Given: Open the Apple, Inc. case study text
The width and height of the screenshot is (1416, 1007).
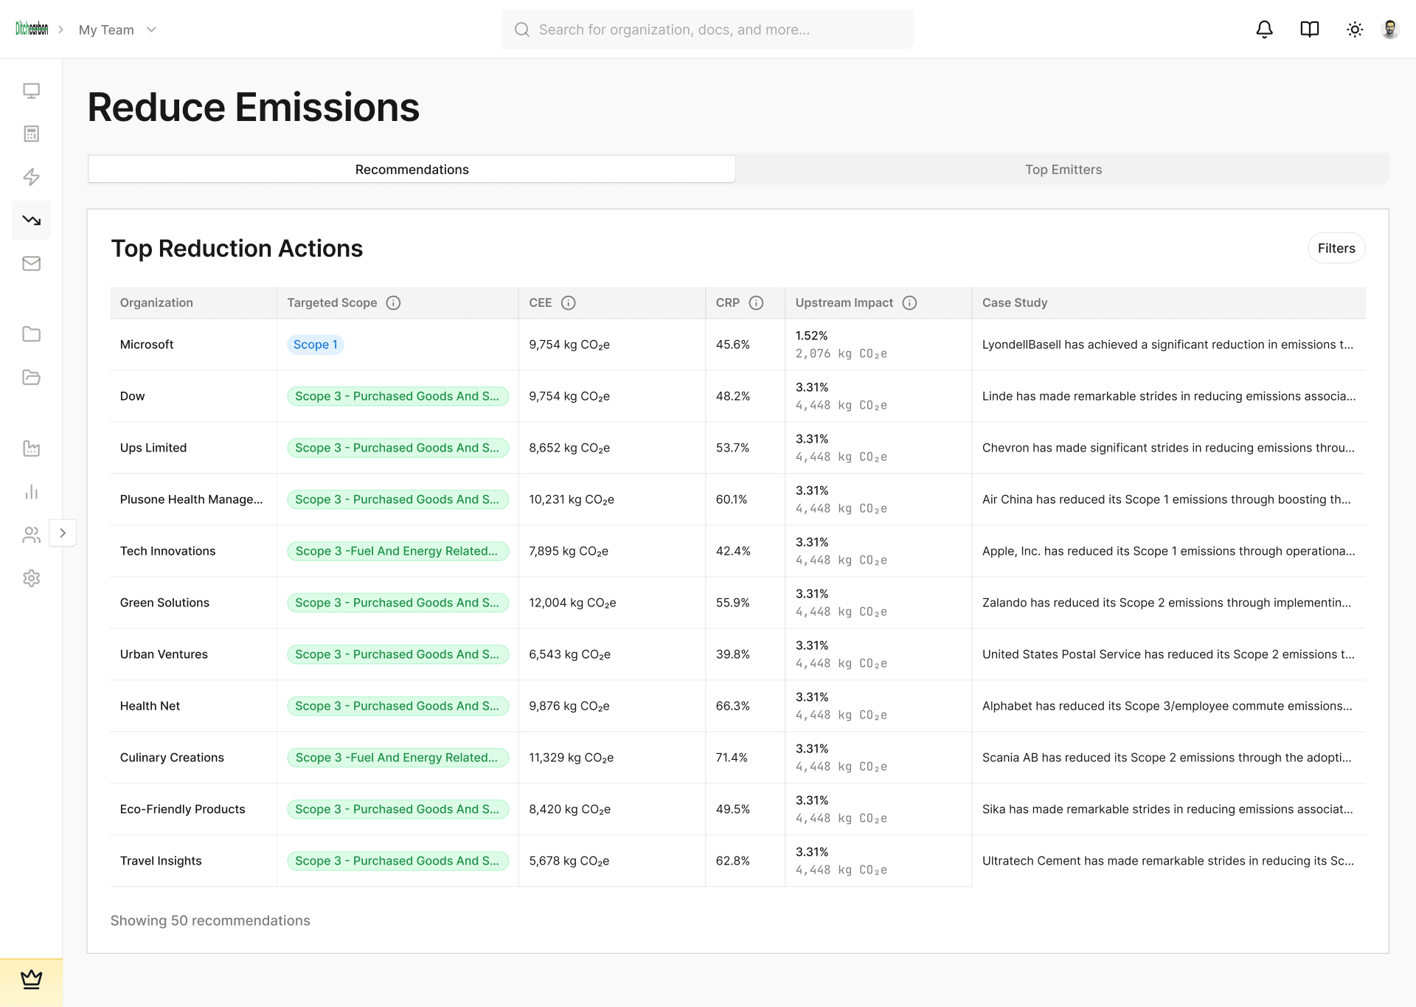Looking at the screenshot, I should (x=1168, y=551).
